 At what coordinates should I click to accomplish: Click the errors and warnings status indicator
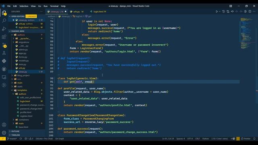pos(29,139)
